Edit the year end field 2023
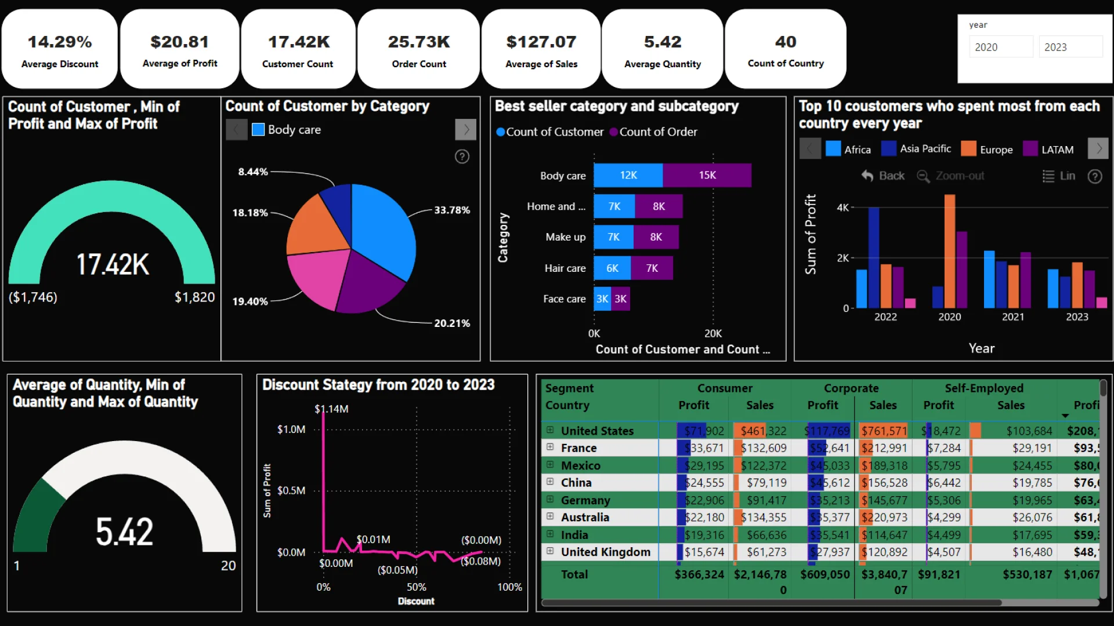Screen dimensions: 1114x626 [1070, 47]
